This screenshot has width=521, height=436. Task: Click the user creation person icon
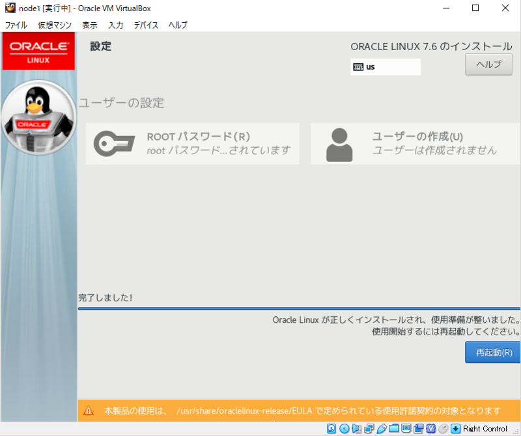point(339,144)
